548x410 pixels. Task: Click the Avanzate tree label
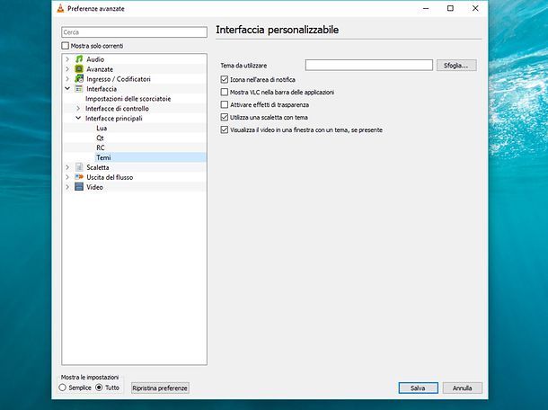click(x=100, y=69)
